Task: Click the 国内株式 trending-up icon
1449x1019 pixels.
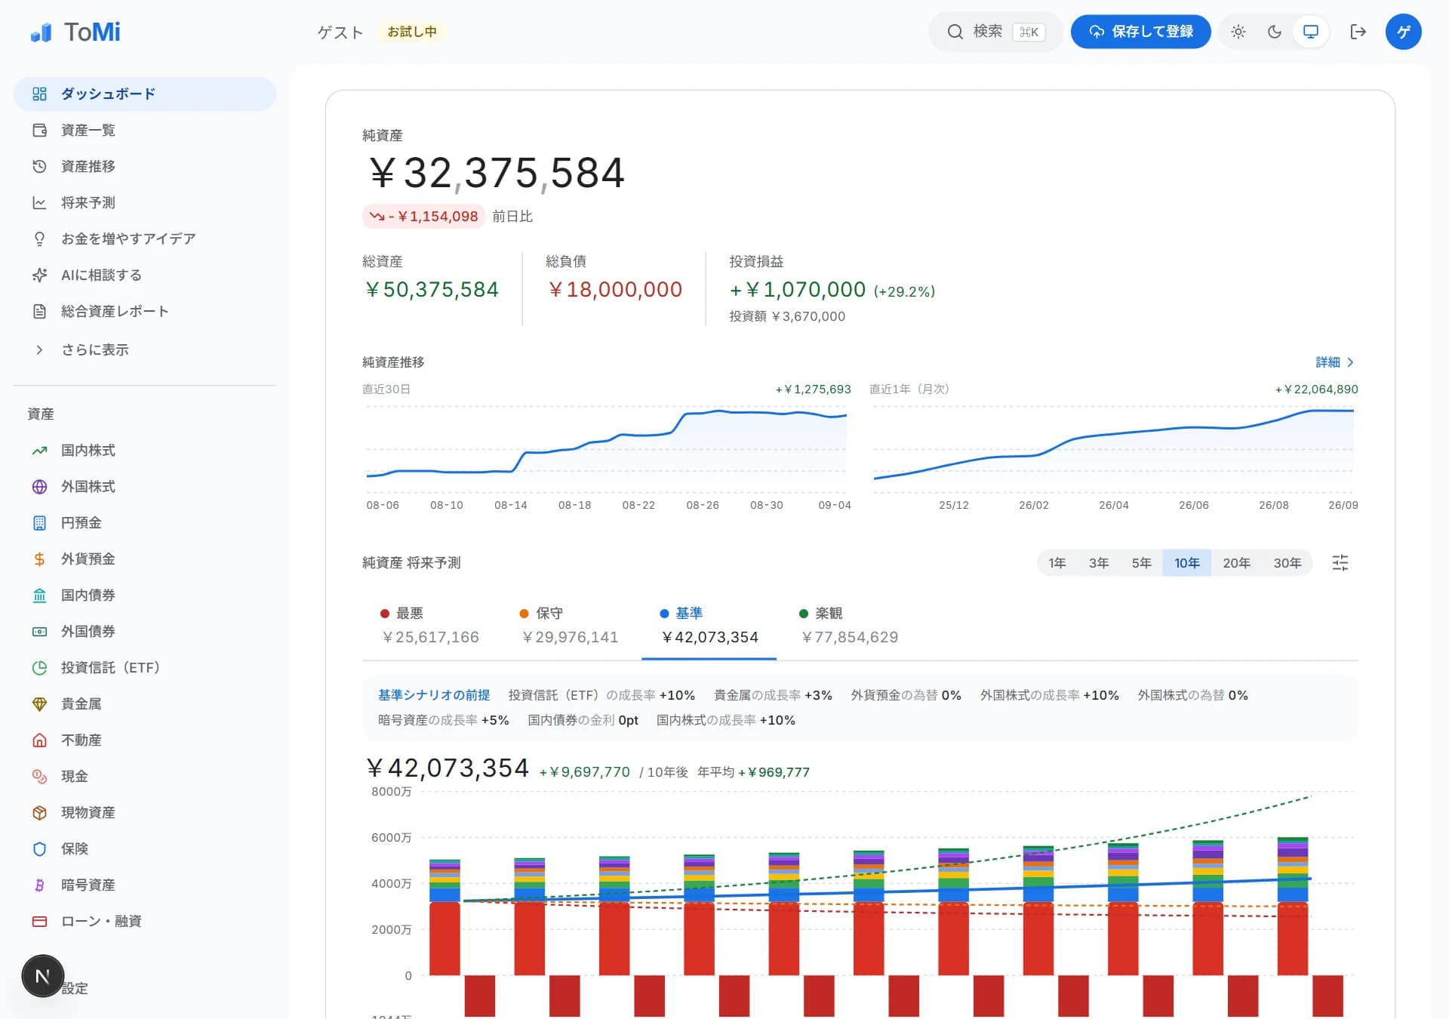Action: point(39,451)
